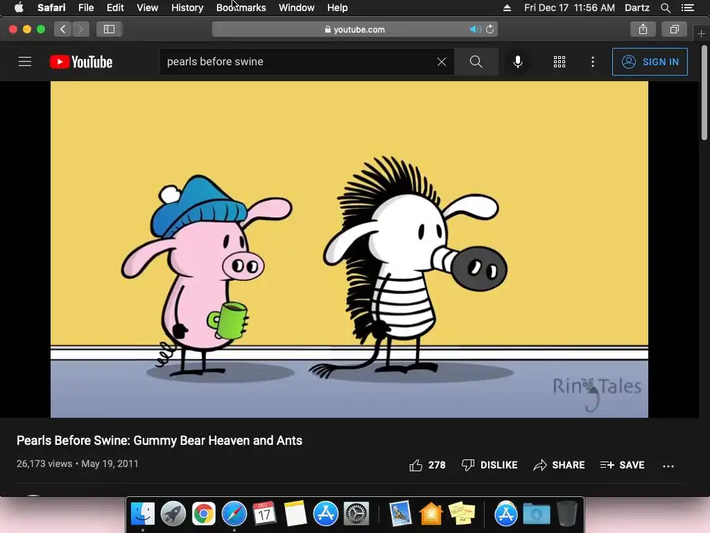Click the youtube.com address field
The height and width of the screenshot is (533, 710).
[355, 29]
